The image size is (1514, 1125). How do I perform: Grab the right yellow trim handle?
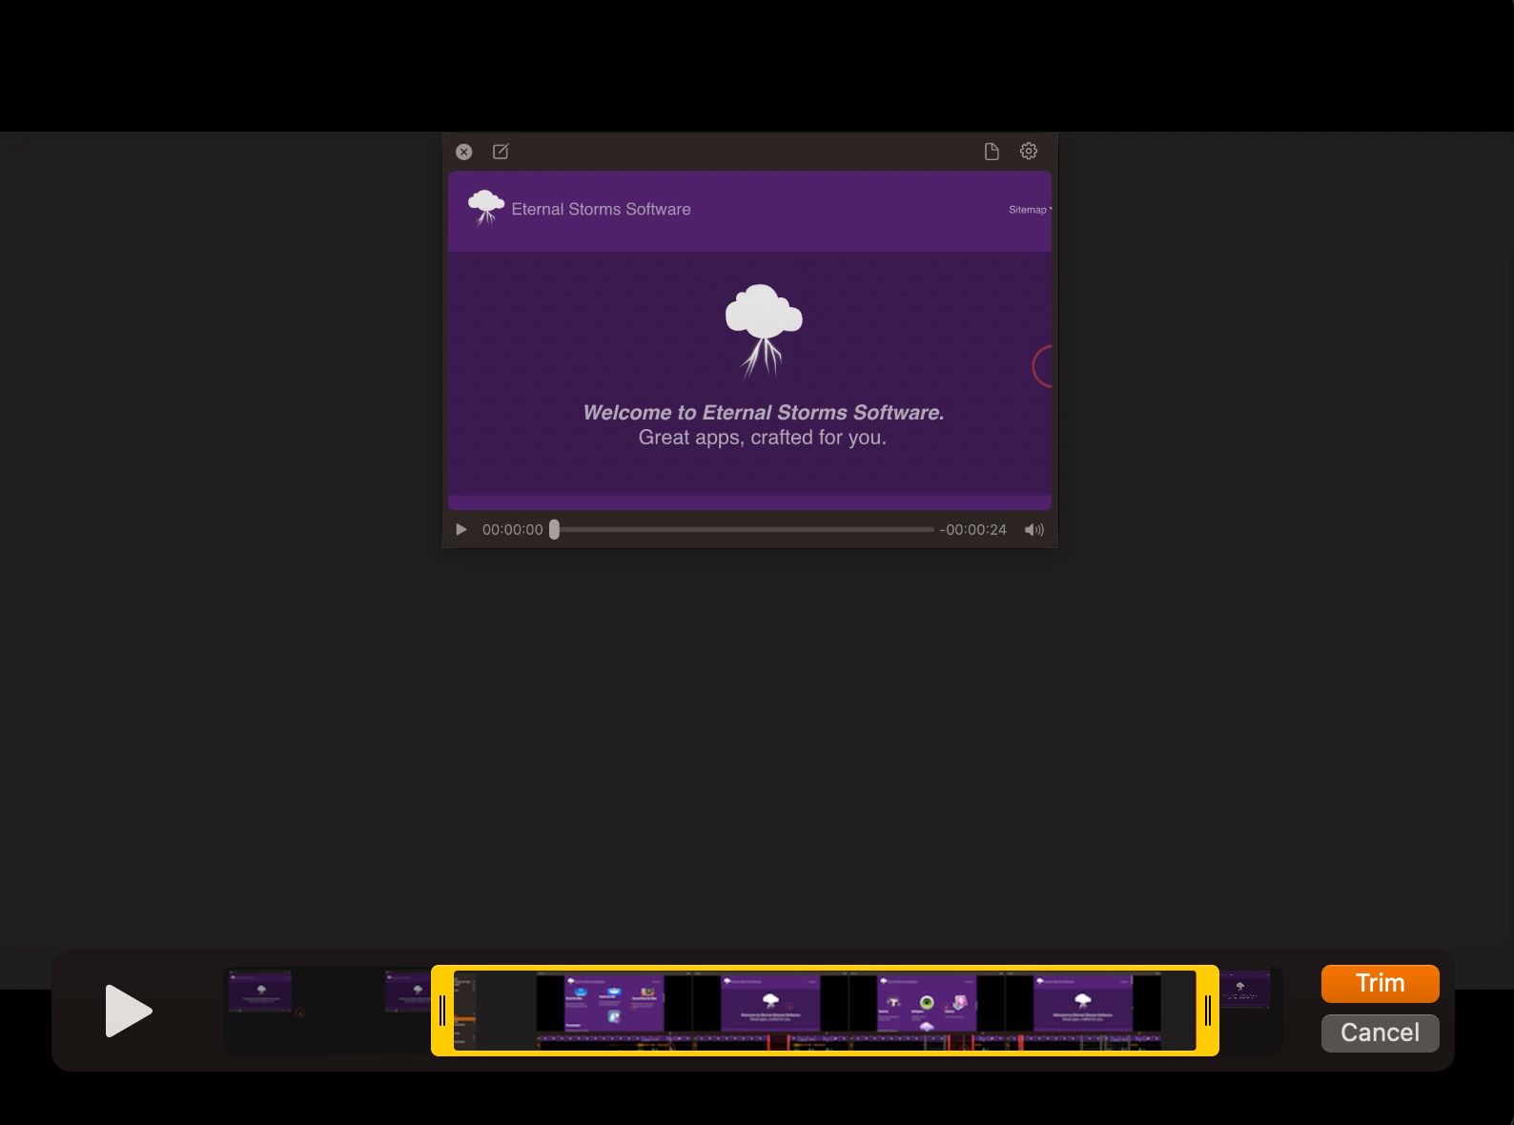point(1208,1011)
